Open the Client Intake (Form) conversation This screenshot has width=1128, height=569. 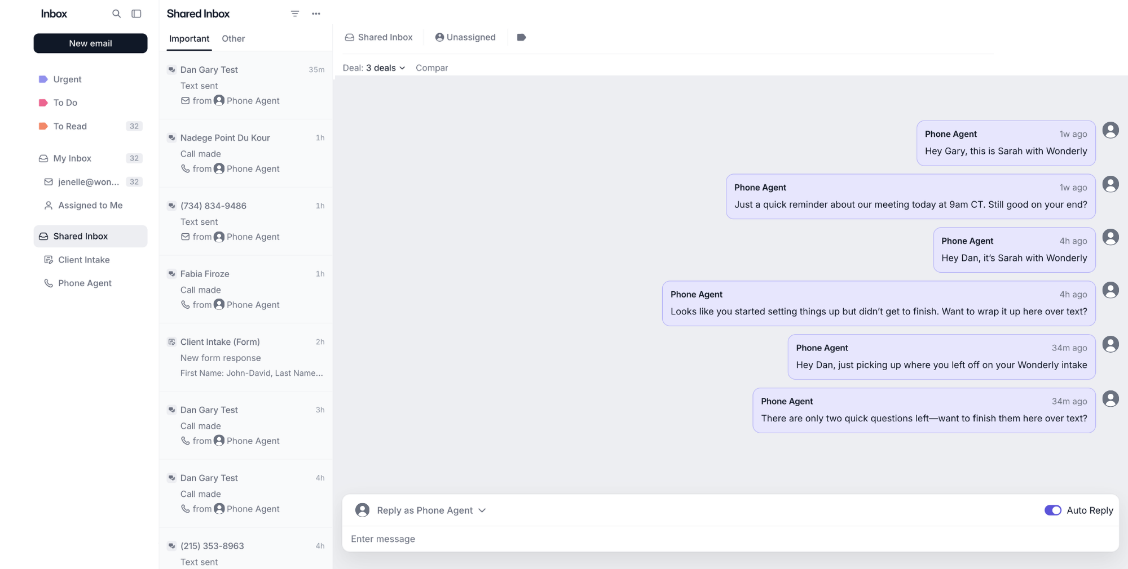[246, 357]
